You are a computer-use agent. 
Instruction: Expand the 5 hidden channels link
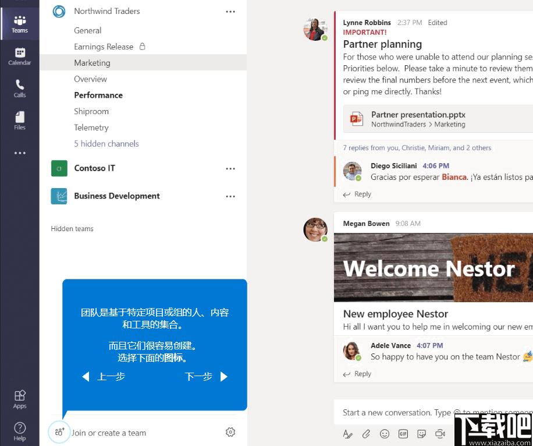[x=106, y=144]
